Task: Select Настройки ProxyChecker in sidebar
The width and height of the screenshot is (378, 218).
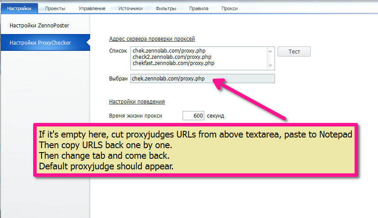Action: 46,43
